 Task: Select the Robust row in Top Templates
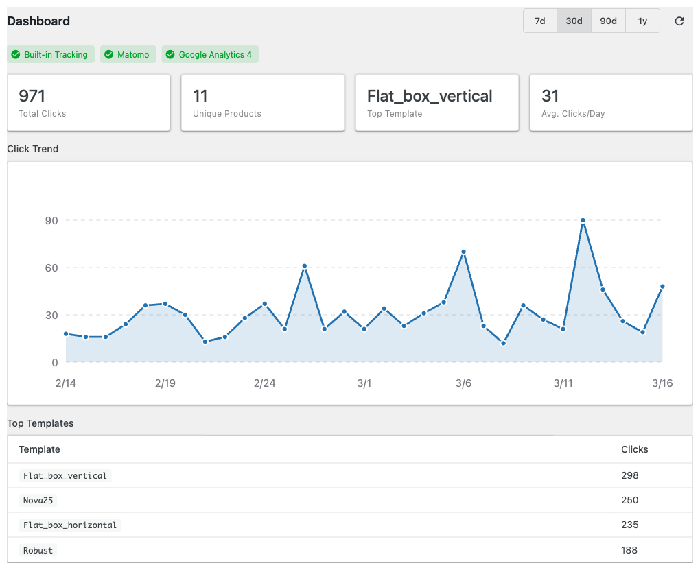[38, 550]
